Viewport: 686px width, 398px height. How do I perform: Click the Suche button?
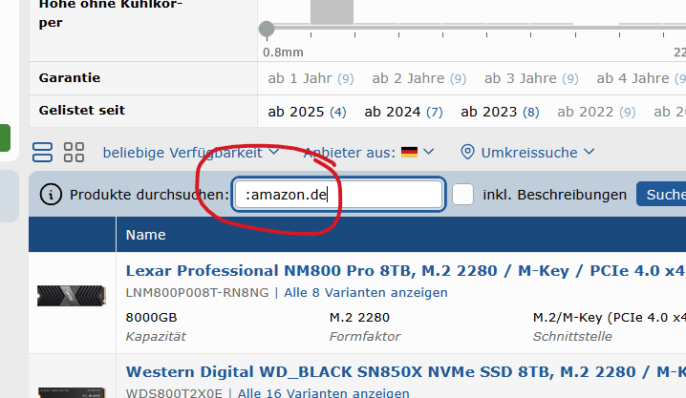pyautogui.click(x=661, y=195)
